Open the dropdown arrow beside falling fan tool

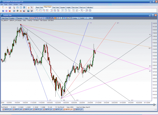84,10
